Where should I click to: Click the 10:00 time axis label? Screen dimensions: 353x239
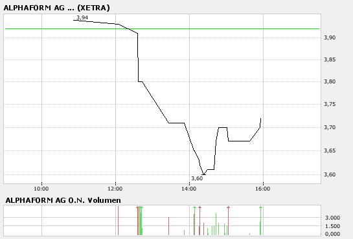(41, 189)
